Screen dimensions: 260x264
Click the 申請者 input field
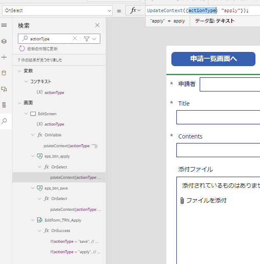(230, 84)
